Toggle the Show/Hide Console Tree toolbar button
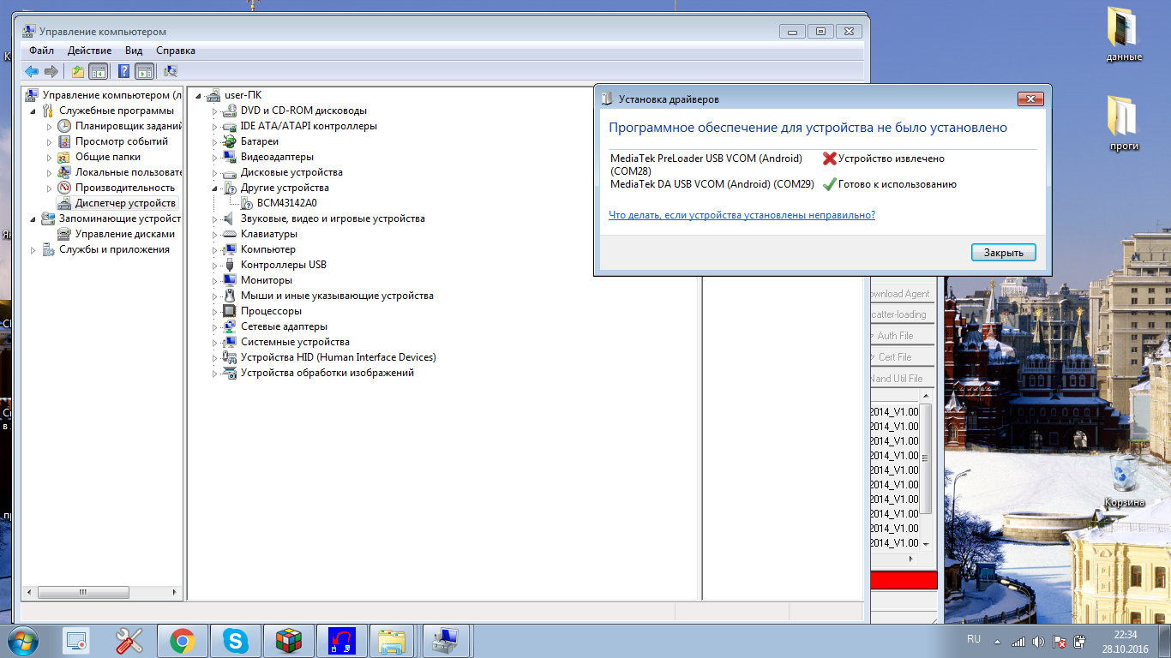The image size is (1171, 658). tap(99, 71)
